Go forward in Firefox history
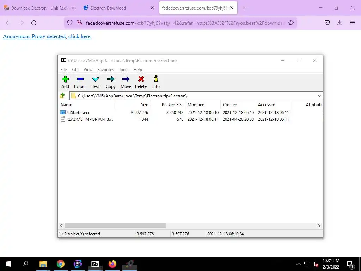This screenshot has width=361, height=271. click(x=21, y=23)
